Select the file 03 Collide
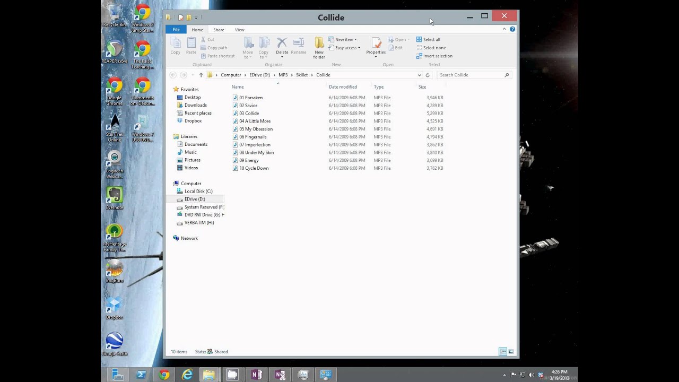The image size is (679, 382). pyautogui.click(x=249, y=113)
